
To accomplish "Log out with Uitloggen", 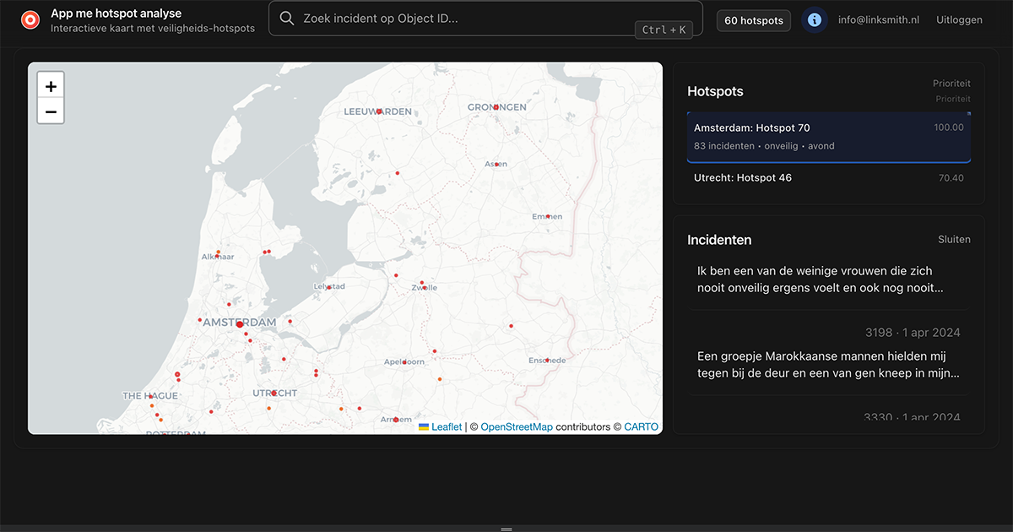I will click(959, 20).
